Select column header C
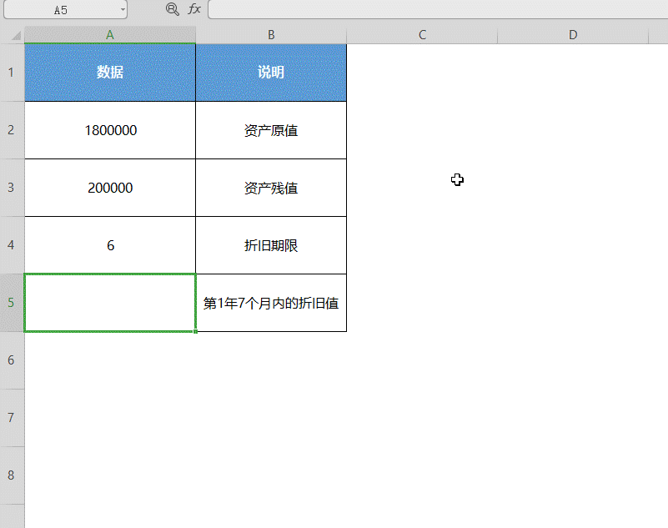 [422, 35]
